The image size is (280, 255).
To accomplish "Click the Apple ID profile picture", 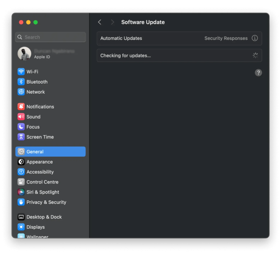I will (24, 53).
